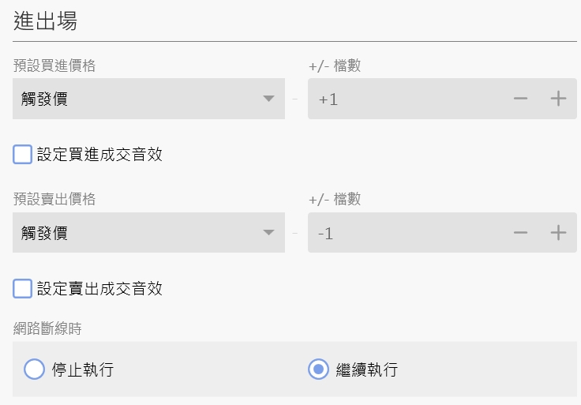Increase the buy price tick count
581x405 pixels.
click(558, 99)
